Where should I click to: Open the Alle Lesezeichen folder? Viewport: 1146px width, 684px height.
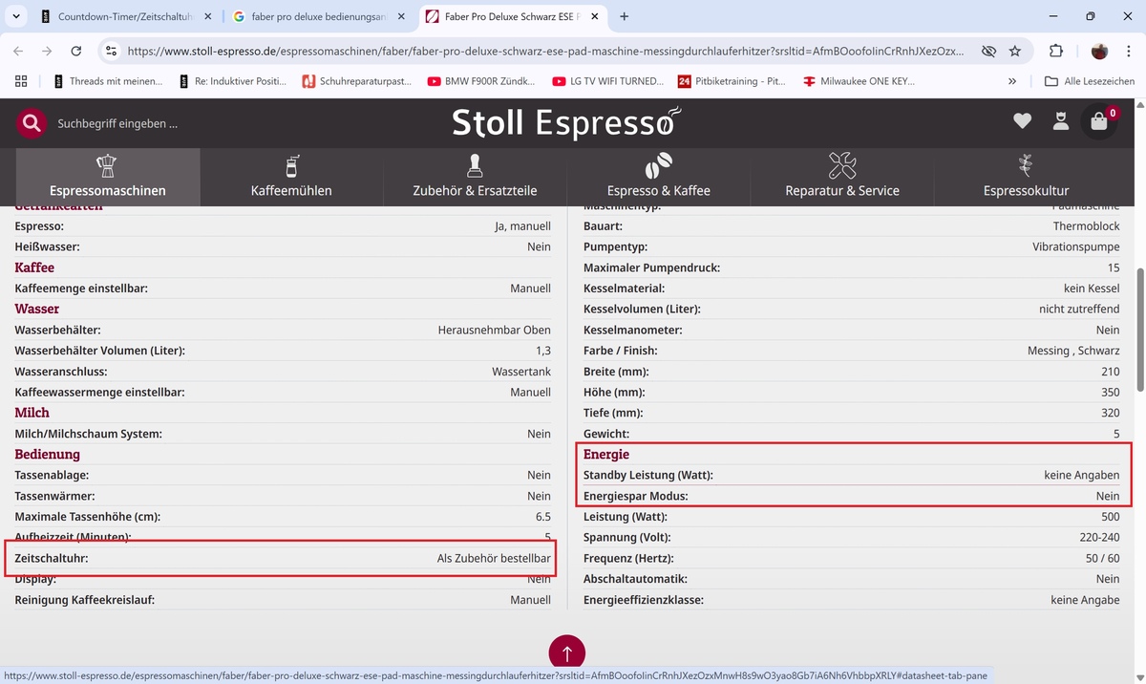(1090, 81)
